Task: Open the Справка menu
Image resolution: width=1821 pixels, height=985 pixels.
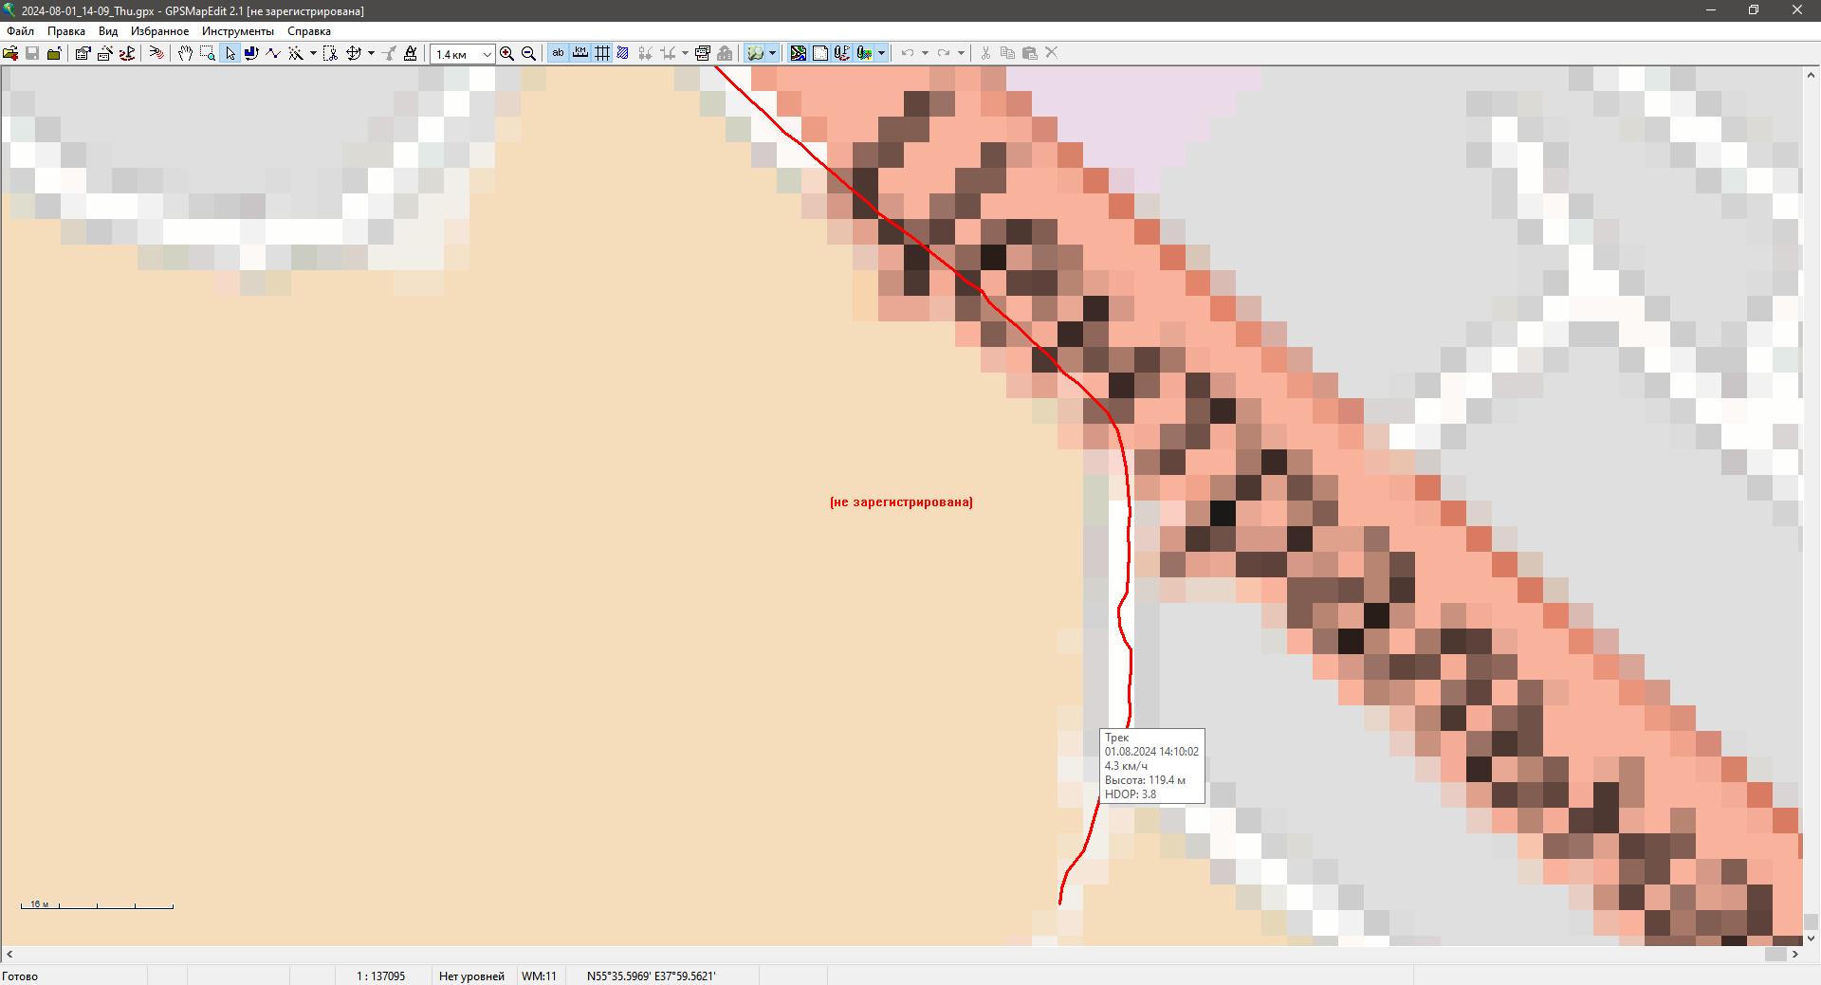Action: 309,31
